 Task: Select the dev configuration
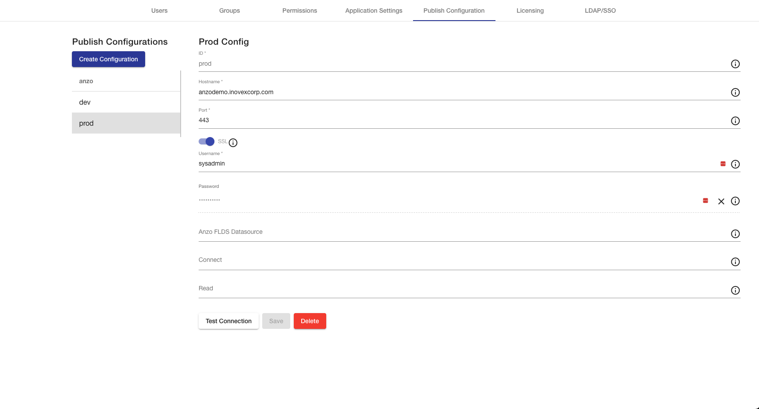(x=126, y=102)
